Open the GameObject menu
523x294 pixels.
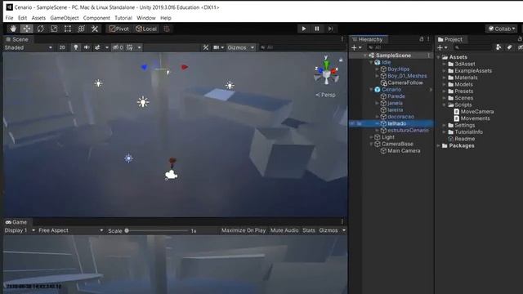pyautogui.click(x=65, y=18)
